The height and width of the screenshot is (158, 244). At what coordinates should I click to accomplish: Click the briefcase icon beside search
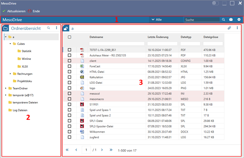click(231, 19)
